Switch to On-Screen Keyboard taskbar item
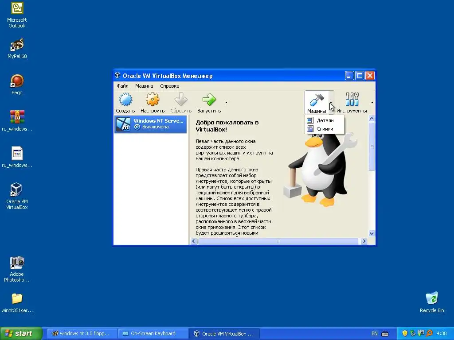Screen dimensions: 454x340 (153, 333)
